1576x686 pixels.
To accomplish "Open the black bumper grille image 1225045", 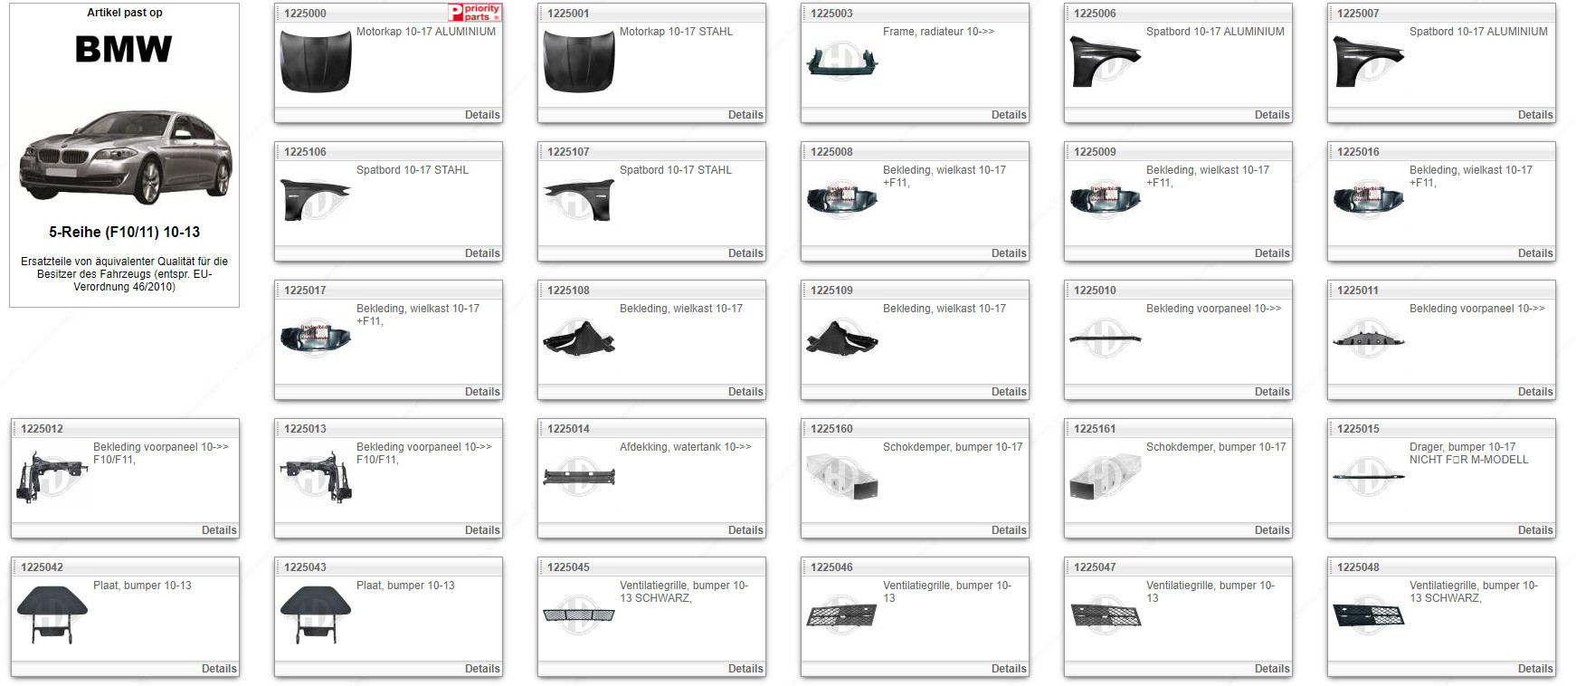I will pos(579,615).
